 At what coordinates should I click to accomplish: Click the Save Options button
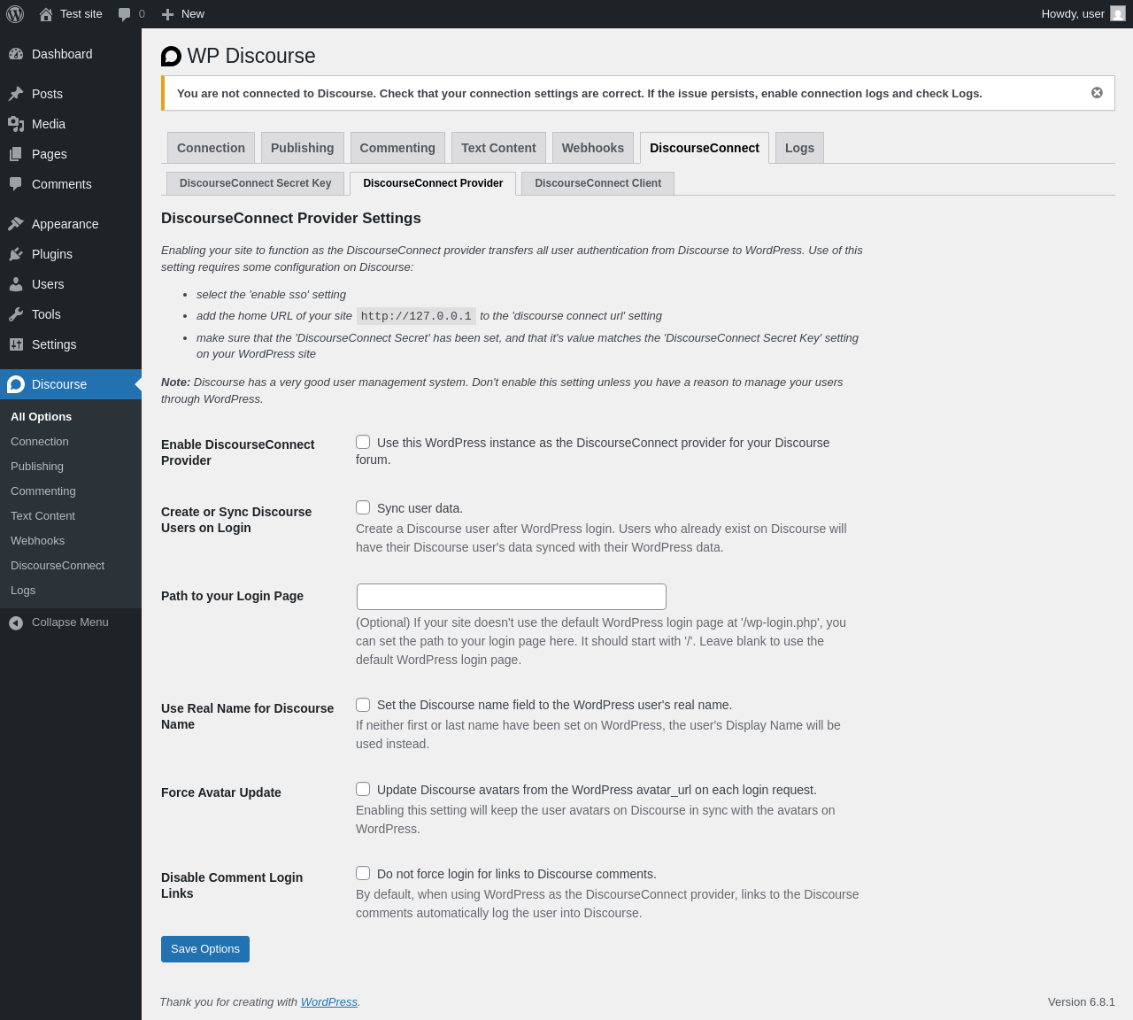click(x=205, y=949)
